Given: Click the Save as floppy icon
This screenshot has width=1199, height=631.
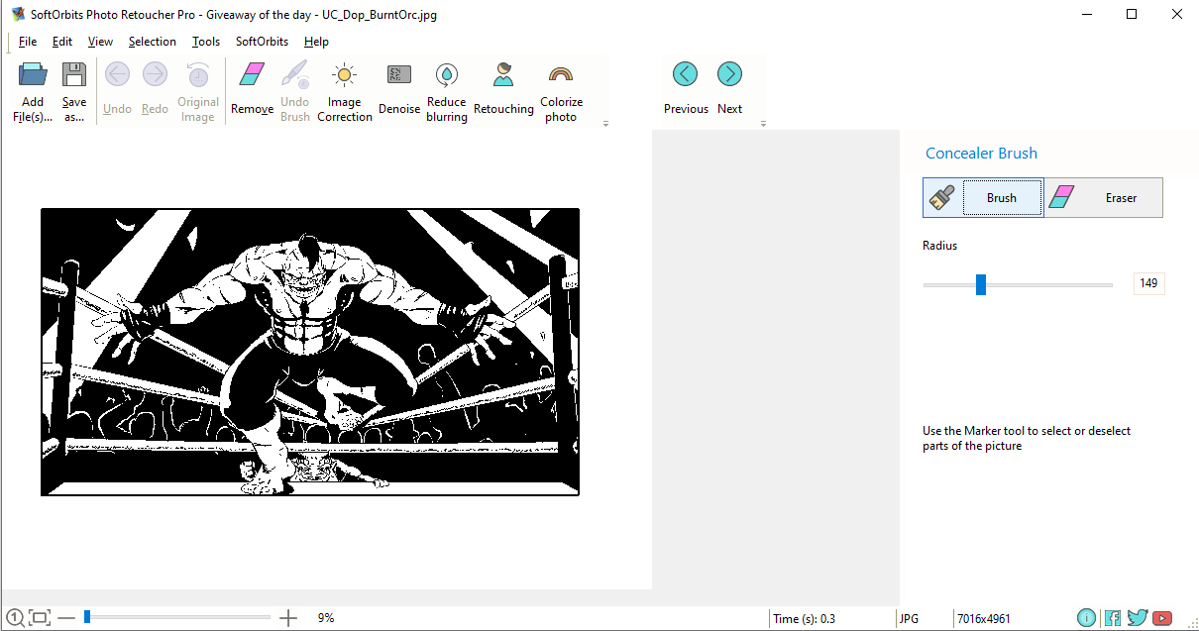Looking at the screenshot, I should coord(74,75).
